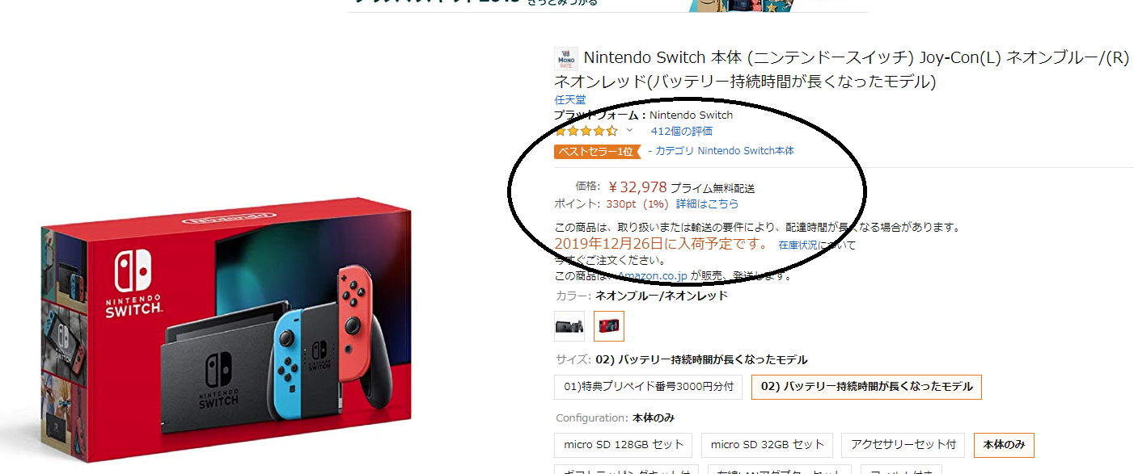The height and width of the screenshot is (474, 1134).
Task: Click the Nintendo Switch product title
Action: click(x=842, y=69)
